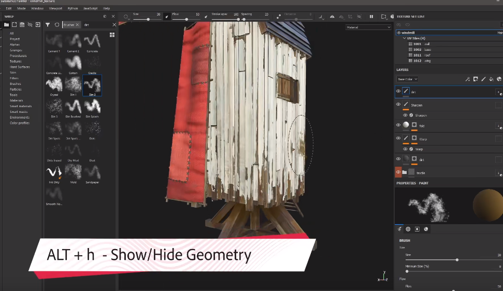This screenshot has width=503, height=291.
Task: Select the Particles shelf category
Action: click(x=16, y=90)
